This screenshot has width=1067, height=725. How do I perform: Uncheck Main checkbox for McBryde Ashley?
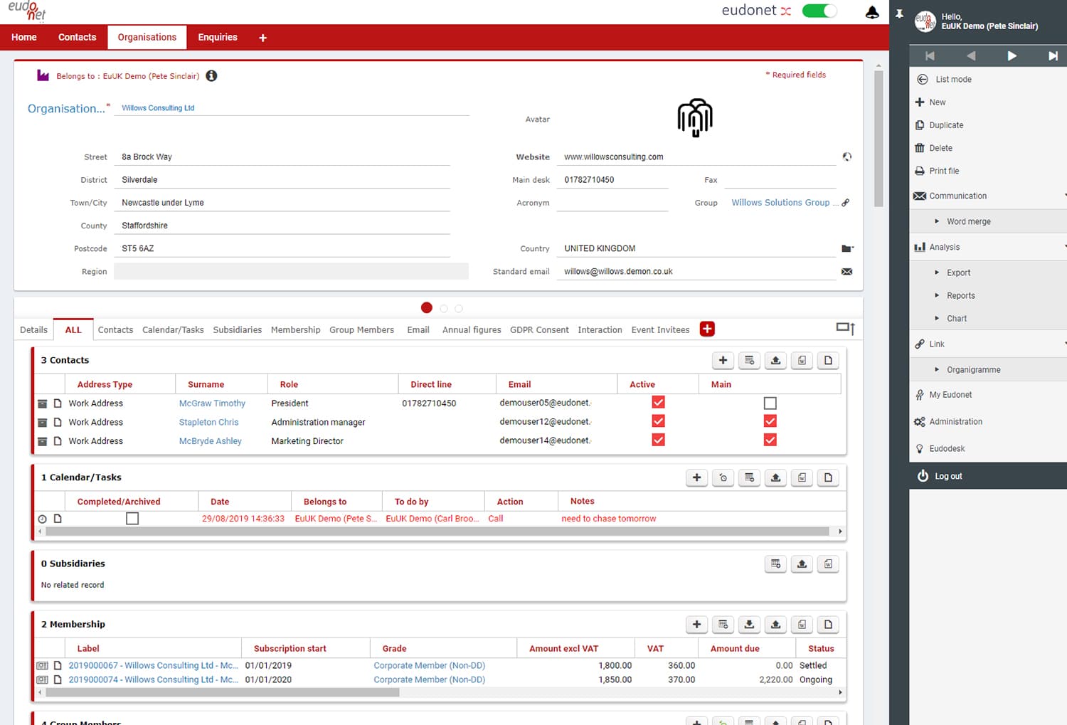click(x=770, y=440)
